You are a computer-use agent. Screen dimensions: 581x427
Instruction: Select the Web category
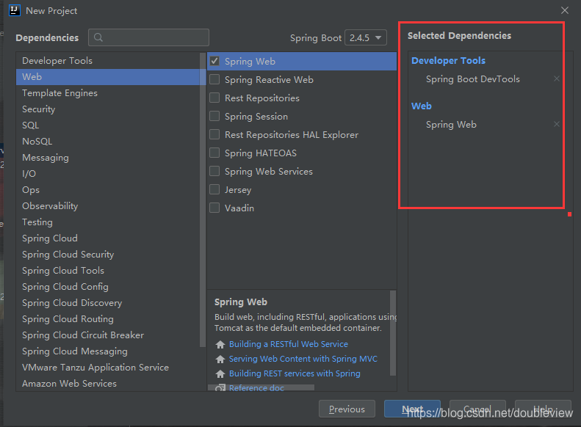[108, 77]
